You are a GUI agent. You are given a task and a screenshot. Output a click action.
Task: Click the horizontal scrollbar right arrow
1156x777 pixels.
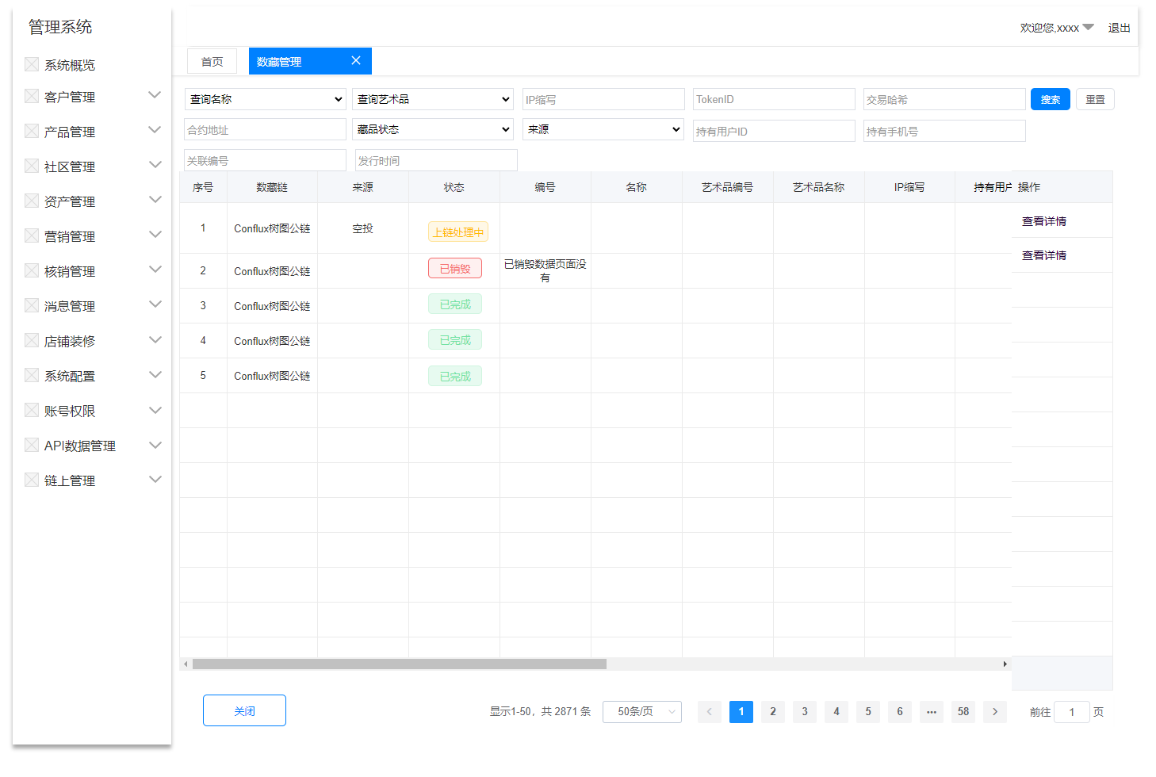pyautogui.click(x=1005, y=664)
